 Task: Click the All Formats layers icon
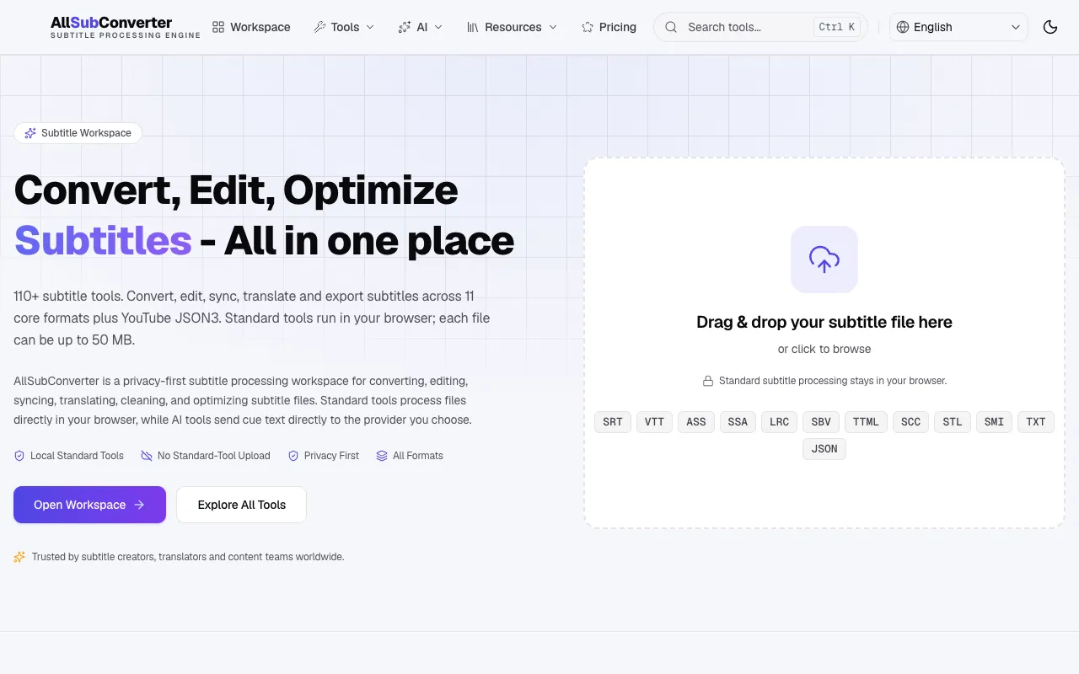(382, 456)
